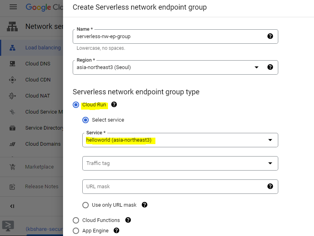Open Cloud CDN in the sidebar
The width and height of the screenshot is (314, 236).
38,79
